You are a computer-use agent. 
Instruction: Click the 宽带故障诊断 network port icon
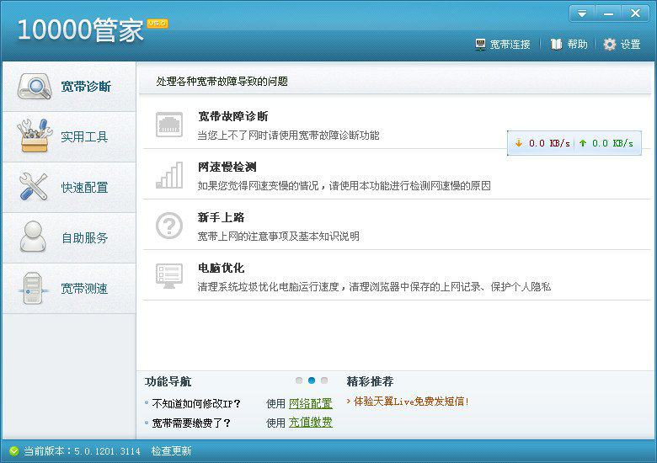[169, 125]
